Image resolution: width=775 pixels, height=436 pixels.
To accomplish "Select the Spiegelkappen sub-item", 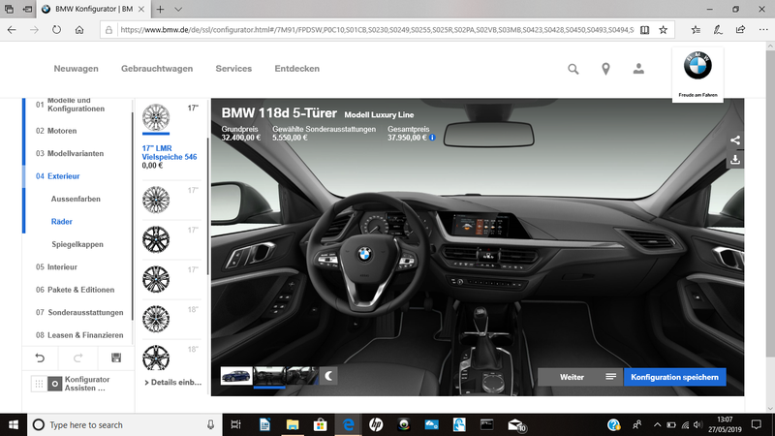I will coord(77,245).
